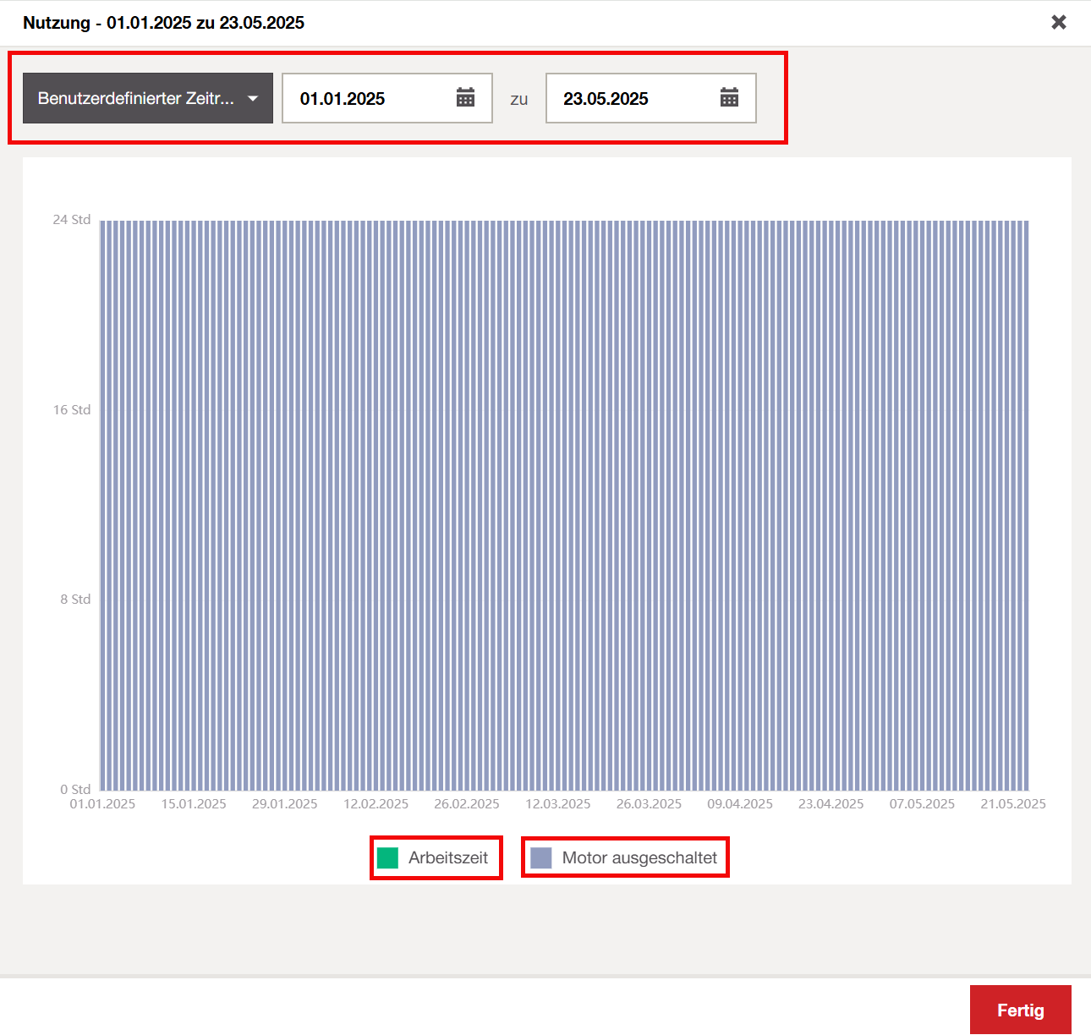Open the end date calendar picker icon

point(729,98)
